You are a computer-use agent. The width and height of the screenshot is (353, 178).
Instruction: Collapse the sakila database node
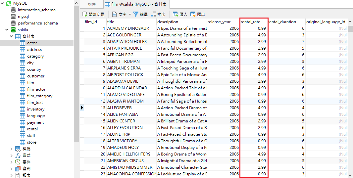6,30
